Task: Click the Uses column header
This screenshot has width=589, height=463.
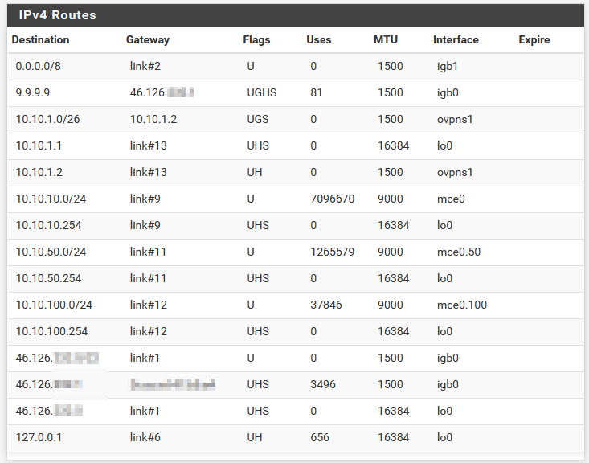Action: point(319,40)
